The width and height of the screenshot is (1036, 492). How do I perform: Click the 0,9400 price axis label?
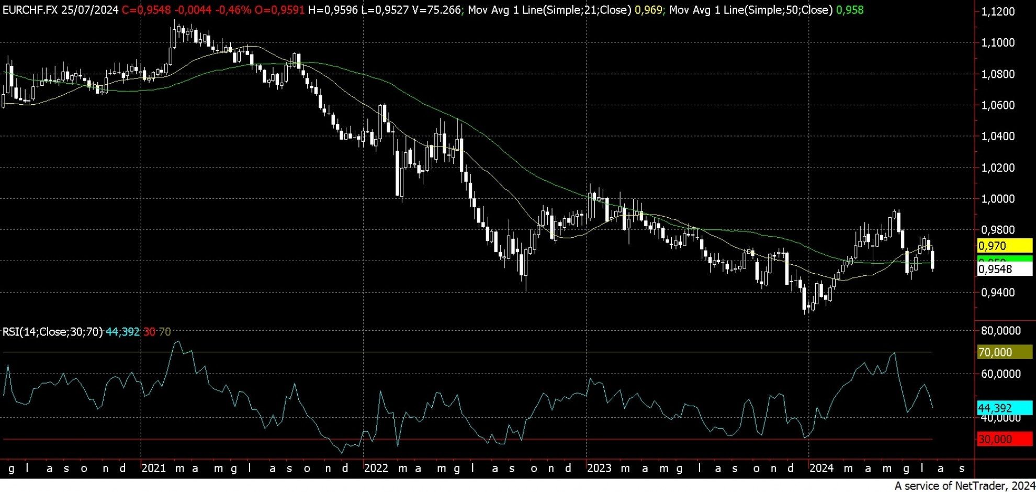998,293
